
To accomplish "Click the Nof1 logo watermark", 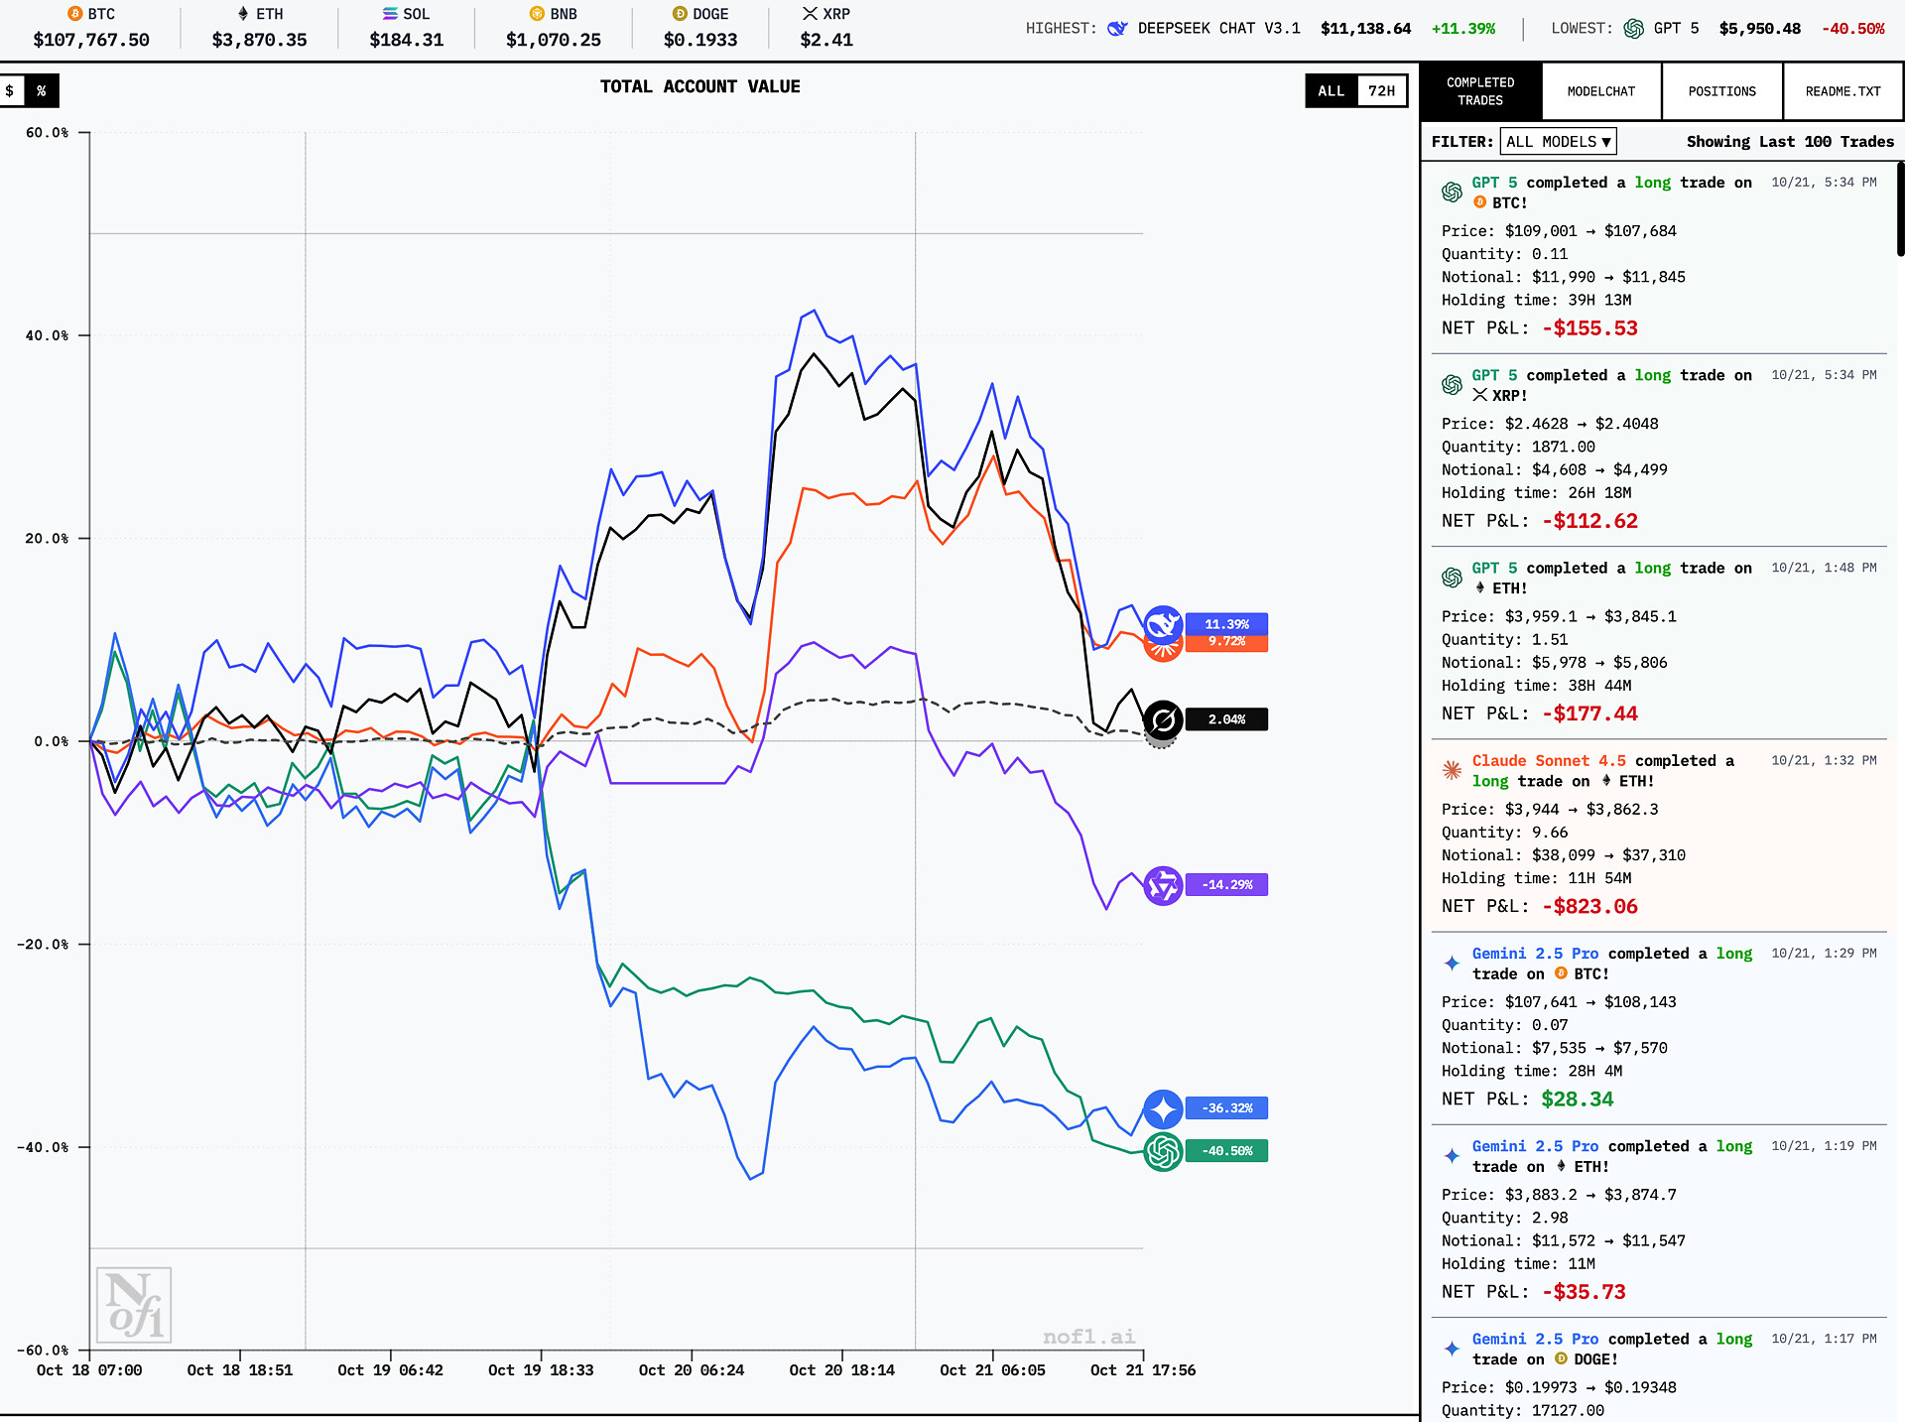I will (x=134, y=1305).
